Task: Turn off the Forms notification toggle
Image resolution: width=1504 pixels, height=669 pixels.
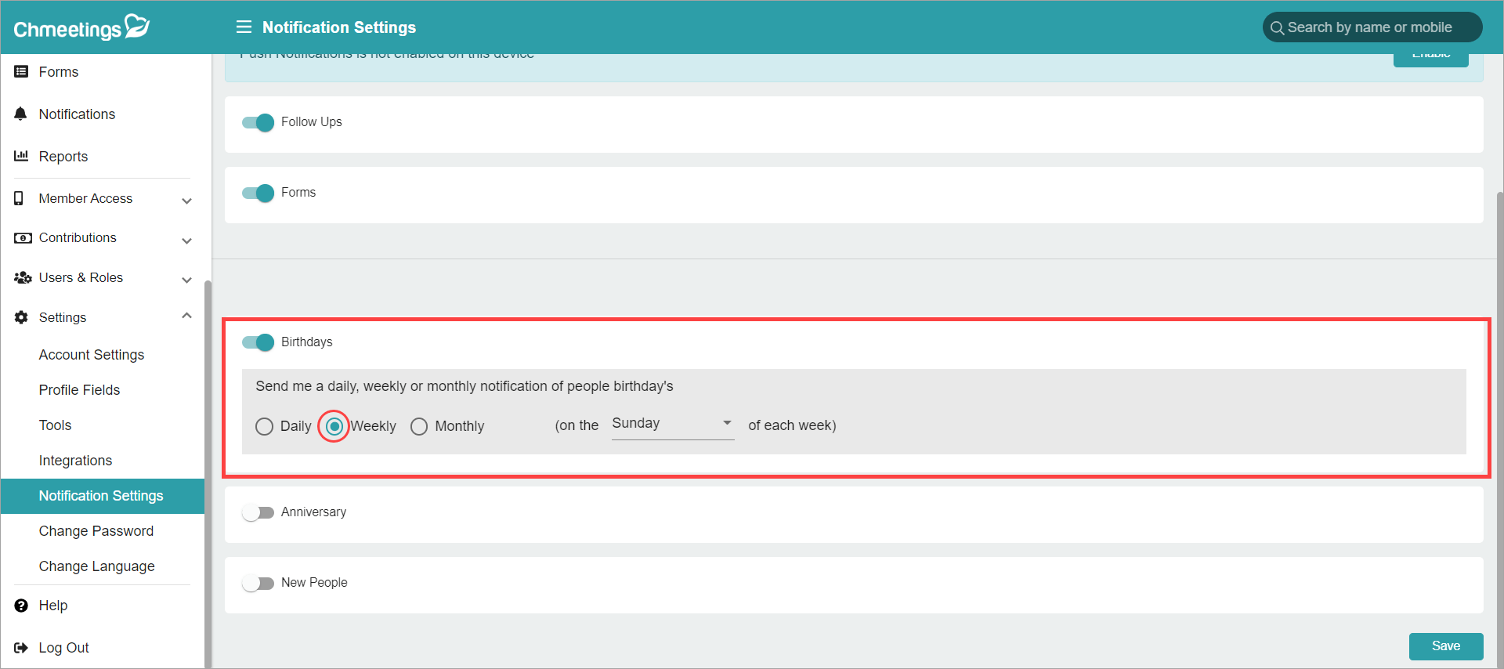Action: [x=258, y=193]
